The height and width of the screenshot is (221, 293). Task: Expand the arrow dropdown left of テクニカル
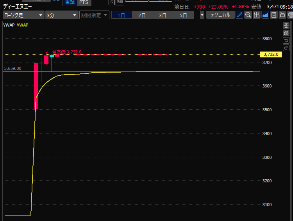click(202, 15)
